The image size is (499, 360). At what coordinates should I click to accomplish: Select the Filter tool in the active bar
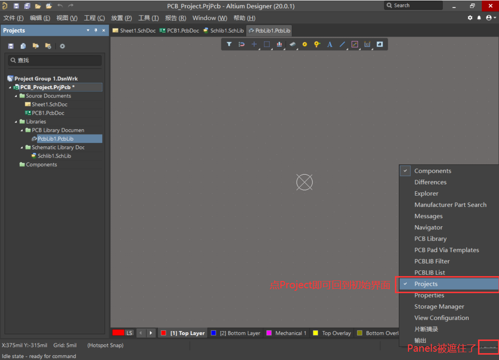click(x=229, y=44)
